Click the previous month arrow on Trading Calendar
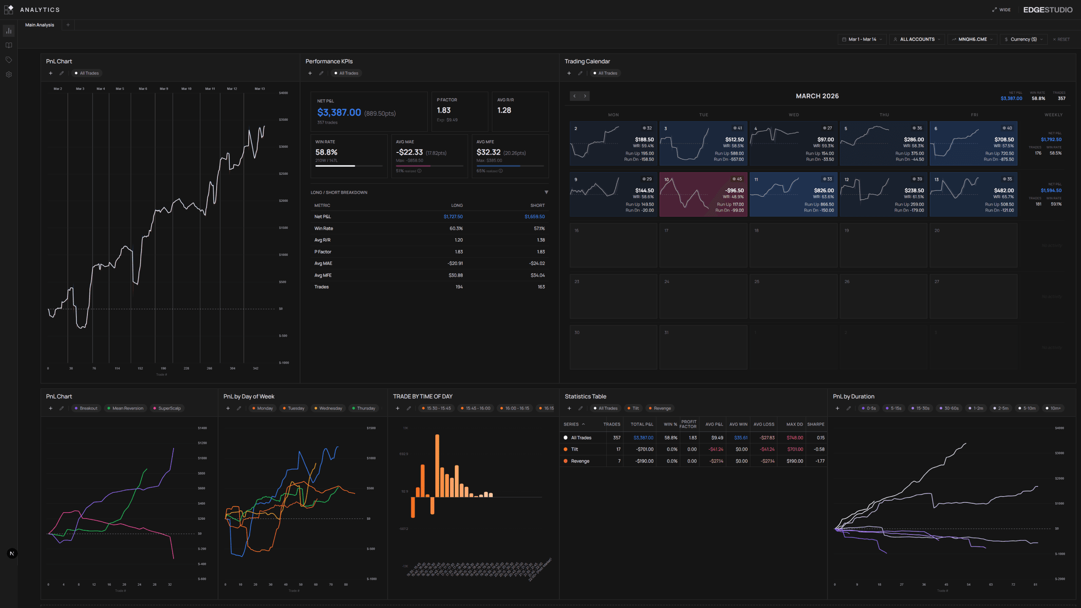This screenshot has width=1081, height=608. pos(575,96)
